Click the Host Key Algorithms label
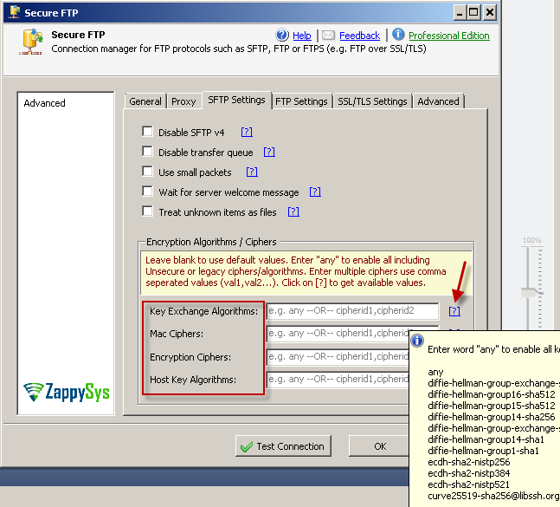Image resolution: width=560 pixels, height=507 pixels. click(x=193, y=380)
